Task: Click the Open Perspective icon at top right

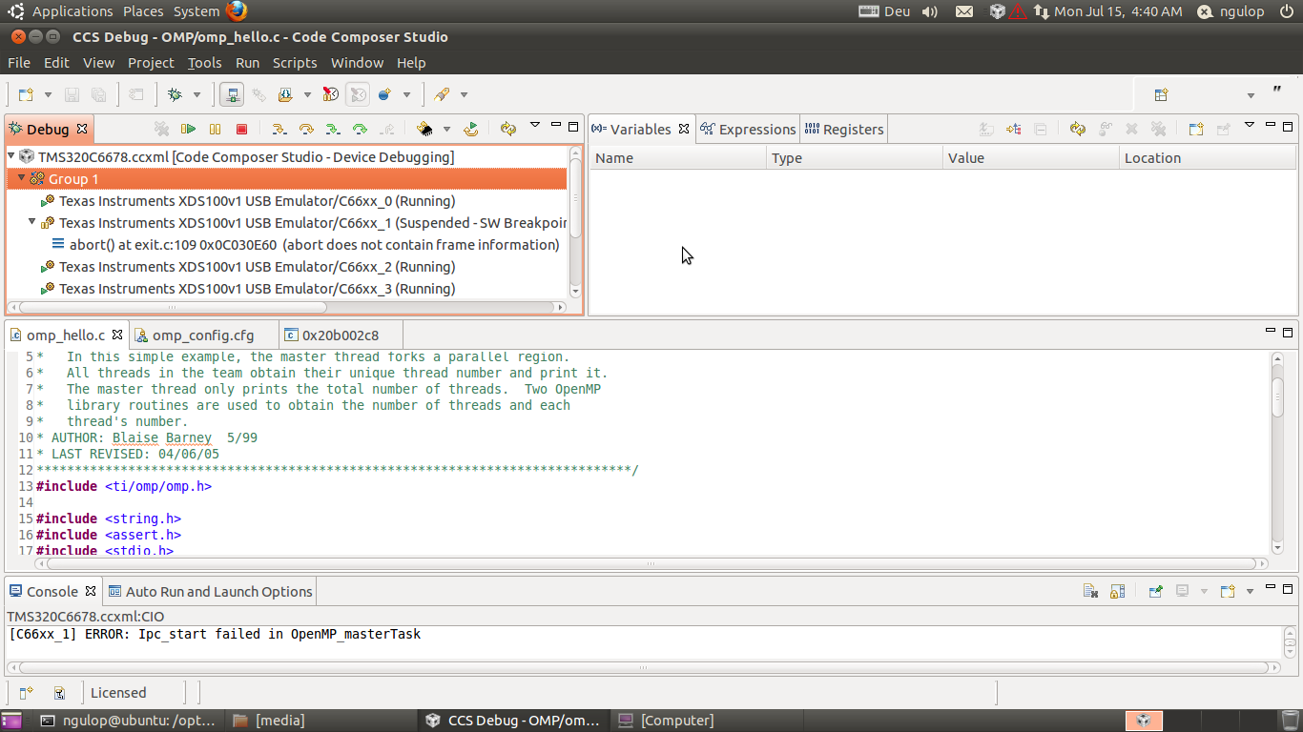Action: (1161, 94)
